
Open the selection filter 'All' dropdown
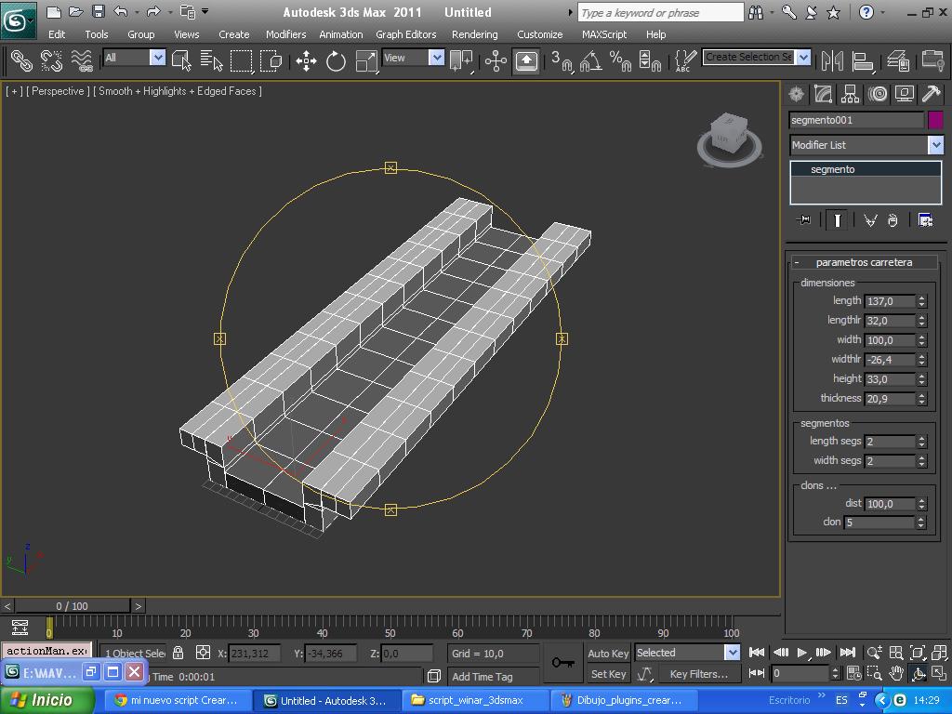click(157, 58)
